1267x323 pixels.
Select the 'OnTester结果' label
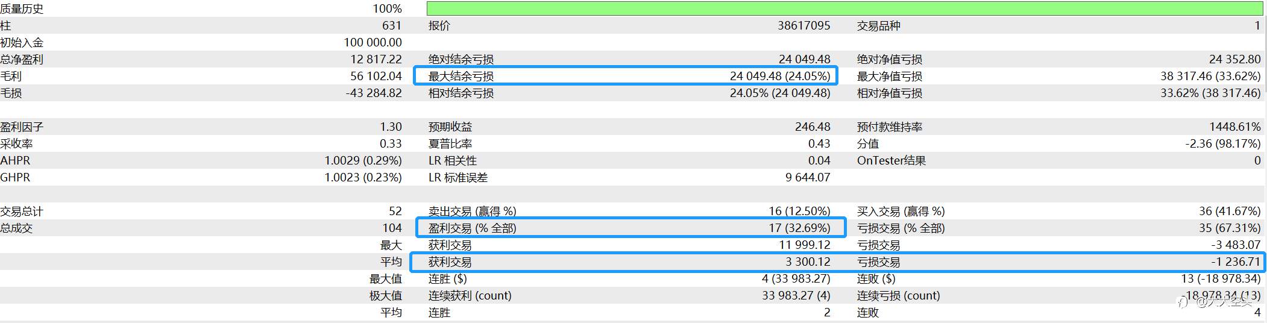coord(891,160)
